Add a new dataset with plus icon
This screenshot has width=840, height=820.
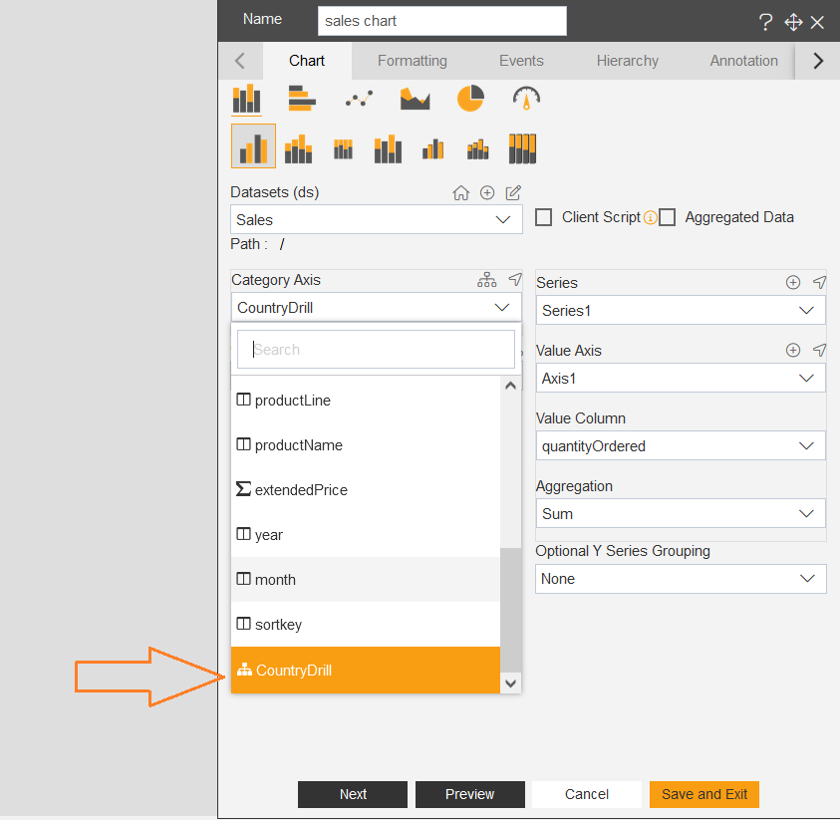pyautogui.click(x=487, y=193)
